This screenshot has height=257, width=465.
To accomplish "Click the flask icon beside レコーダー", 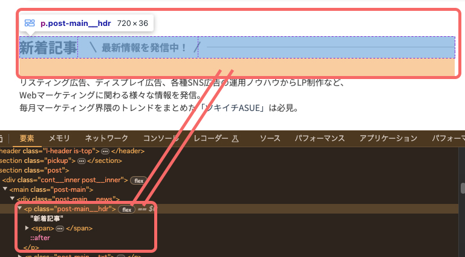I will click(235, 139).
